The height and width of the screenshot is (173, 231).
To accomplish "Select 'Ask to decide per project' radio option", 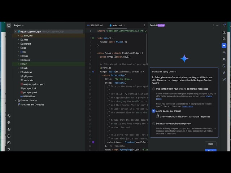I will coord(153,111).
